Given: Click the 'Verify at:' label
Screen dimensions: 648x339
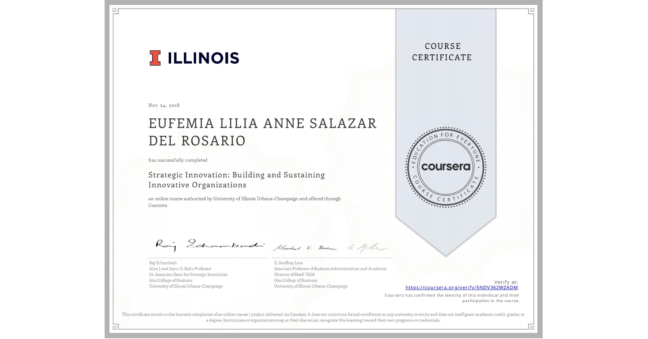Looking at the screenshot, I should click(506, 282).
